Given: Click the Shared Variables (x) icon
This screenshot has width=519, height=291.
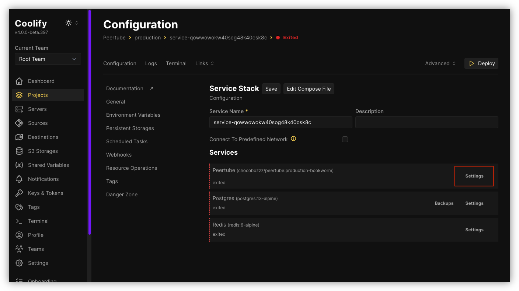Looking at the screenshot, I should point(19,165).
